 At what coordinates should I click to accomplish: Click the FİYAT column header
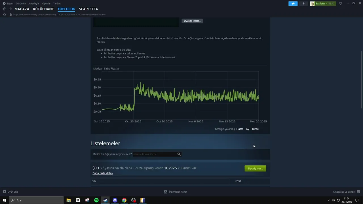click(238, 181)
